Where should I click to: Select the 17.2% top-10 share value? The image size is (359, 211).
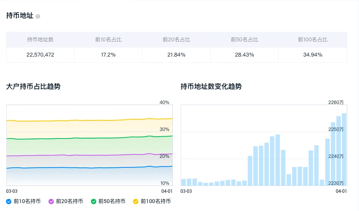click(108, 55)
